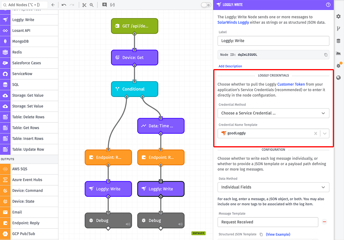This screenshot has height=240, width=344.
Task: Clear the goodLoggly credential selection
Action: click(x=316, y=133)
